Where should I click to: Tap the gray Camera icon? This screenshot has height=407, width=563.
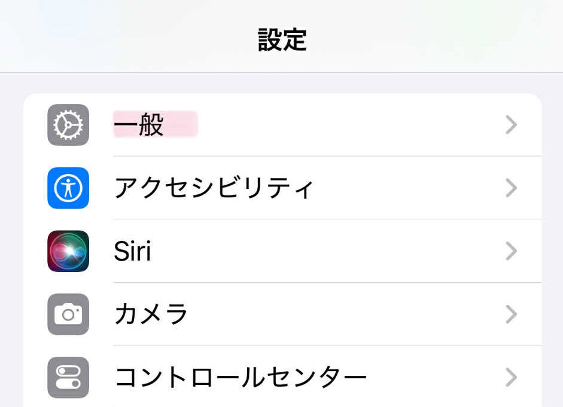(x=68, y=314)
